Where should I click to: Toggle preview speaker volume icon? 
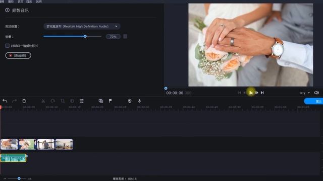pyautogui.click(x=316, y=93)
